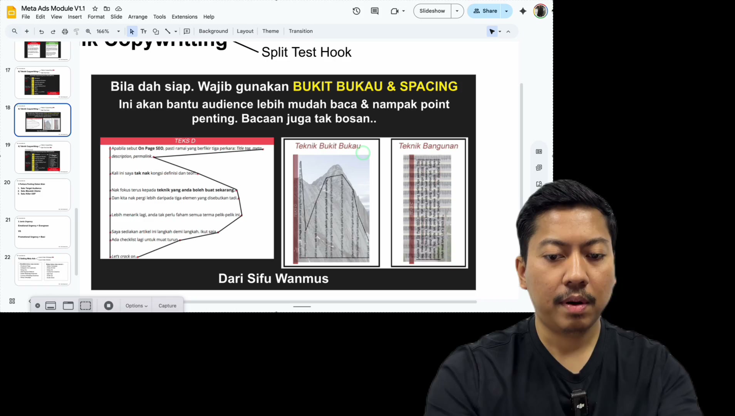Select slide 20 thumbnail

(x=43, y=195)
